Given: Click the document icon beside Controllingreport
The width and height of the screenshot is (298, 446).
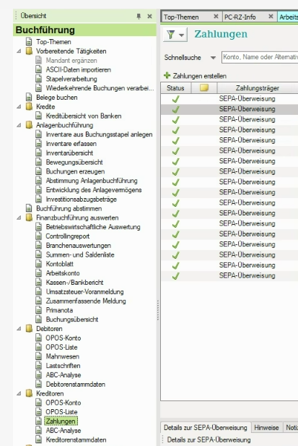Looking at the screenshot, I should [x=38, y=236].
